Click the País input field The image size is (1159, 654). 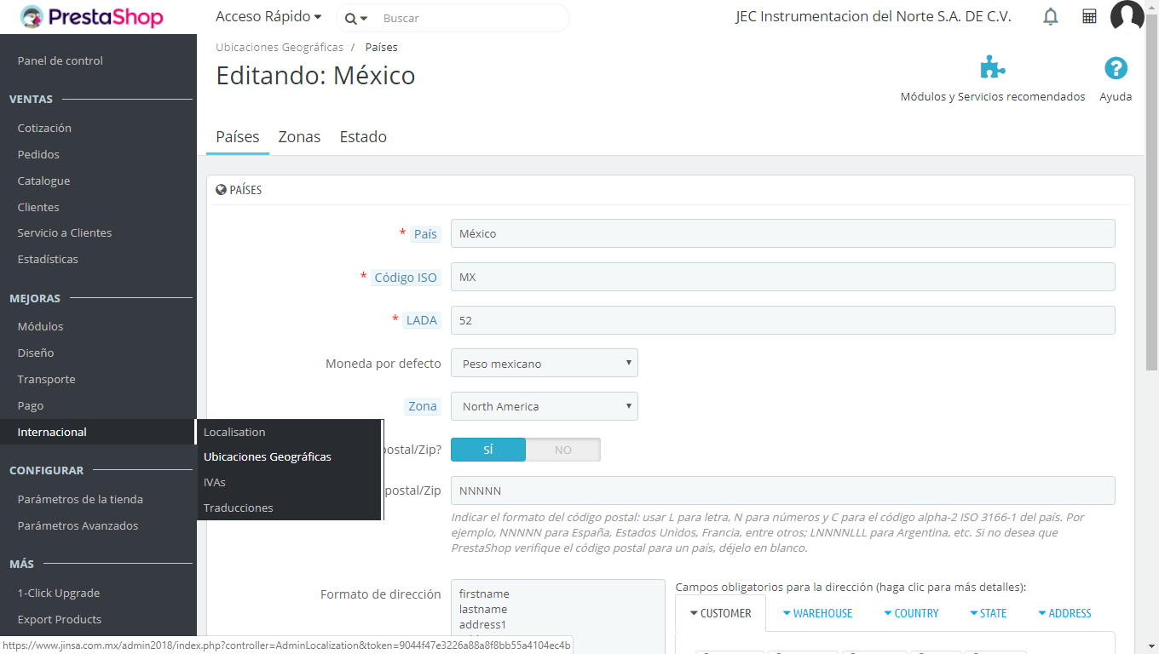782,233
